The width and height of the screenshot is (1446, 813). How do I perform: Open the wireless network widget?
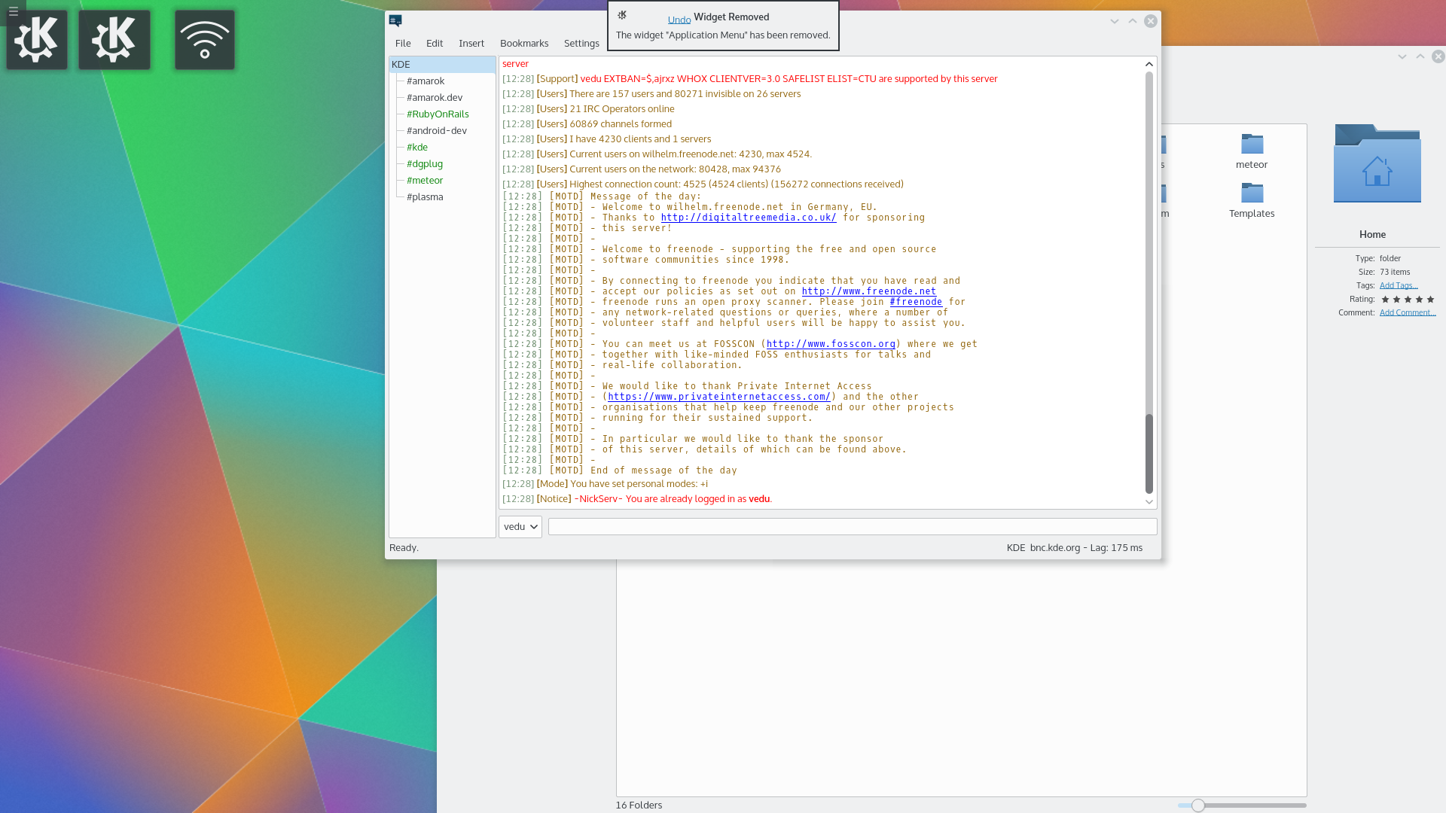[x=205, y=40]
